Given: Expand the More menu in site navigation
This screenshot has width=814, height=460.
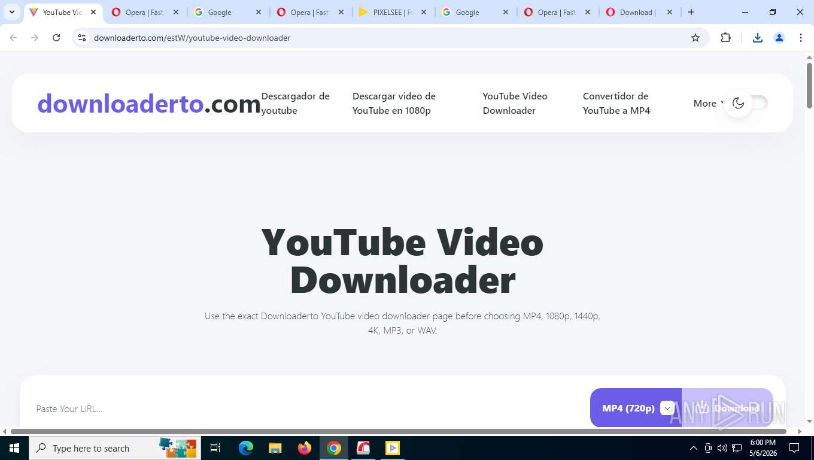Looking at the screenshot, I should (709, 104).
